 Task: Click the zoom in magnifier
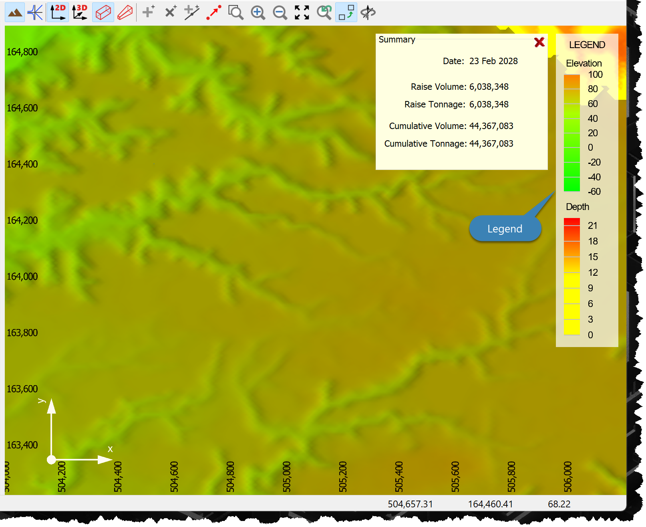[x=258, y=12]
